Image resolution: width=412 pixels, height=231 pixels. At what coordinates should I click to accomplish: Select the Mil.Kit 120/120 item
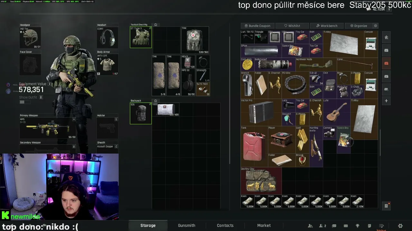188,62
